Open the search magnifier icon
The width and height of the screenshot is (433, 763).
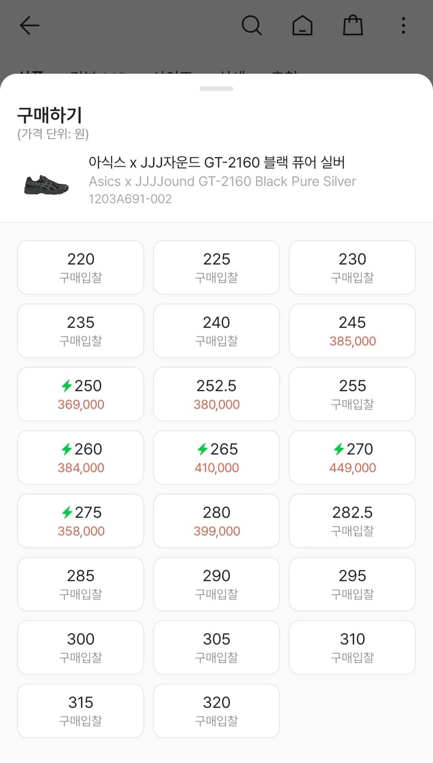251,25
